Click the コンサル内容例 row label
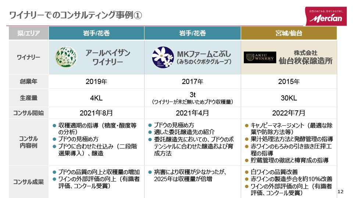Viewport: 353px width, 198px height. point(29,142)
